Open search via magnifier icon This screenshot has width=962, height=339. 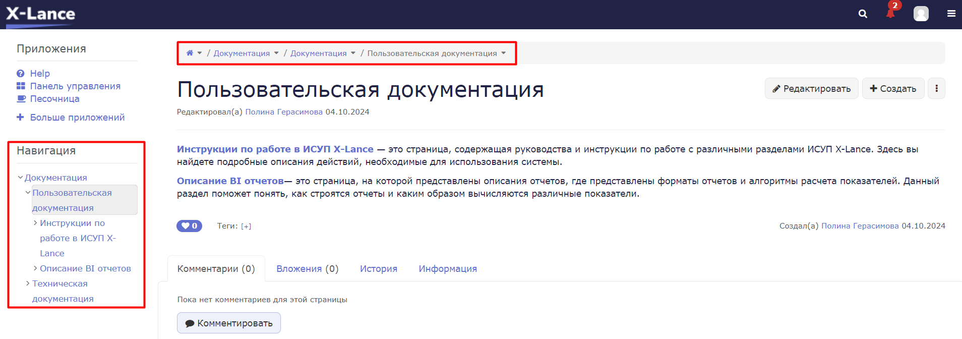[863, 14]
